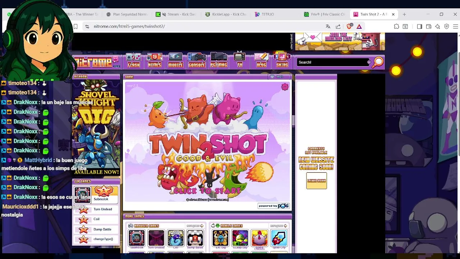Close the Twin Shot 2 tab
460x259 pixels.
(x=393, y=14)
